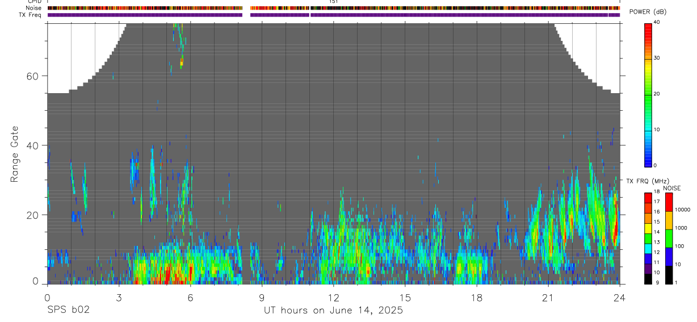The height and width of the screenshot is (322, 697).
Task: Click the 'NOISE' legend title
Action: click(671, 188)
